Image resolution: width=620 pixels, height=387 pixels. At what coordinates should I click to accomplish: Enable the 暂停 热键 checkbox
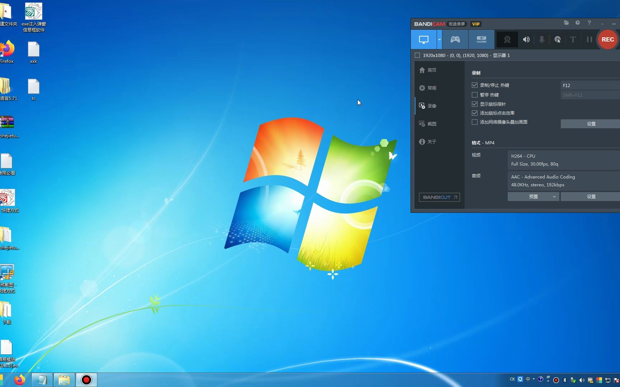pos(475,95)
